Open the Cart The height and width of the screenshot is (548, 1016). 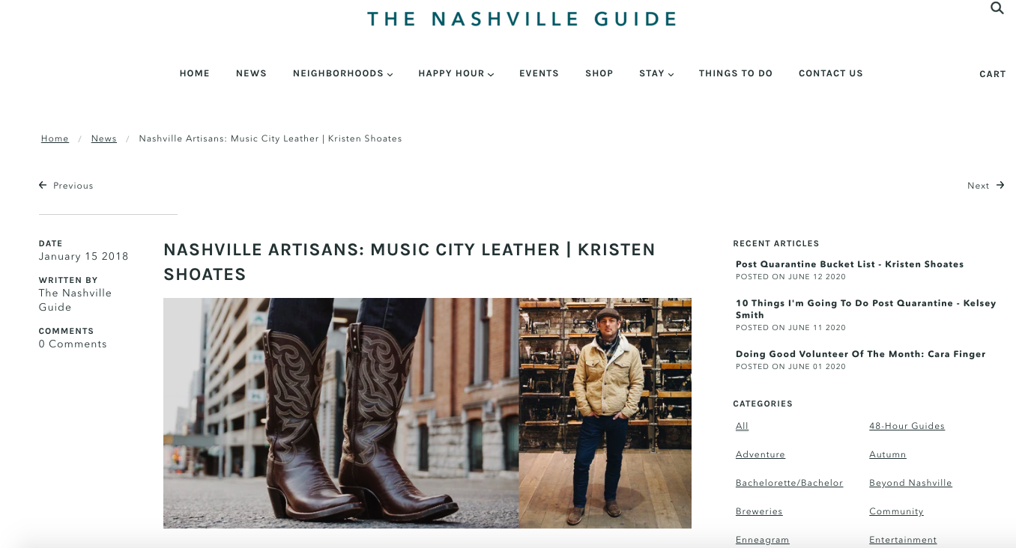993,74
